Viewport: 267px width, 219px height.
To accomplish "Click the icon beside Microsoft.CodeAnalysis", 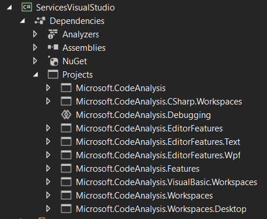I will (x=66, y=88).
